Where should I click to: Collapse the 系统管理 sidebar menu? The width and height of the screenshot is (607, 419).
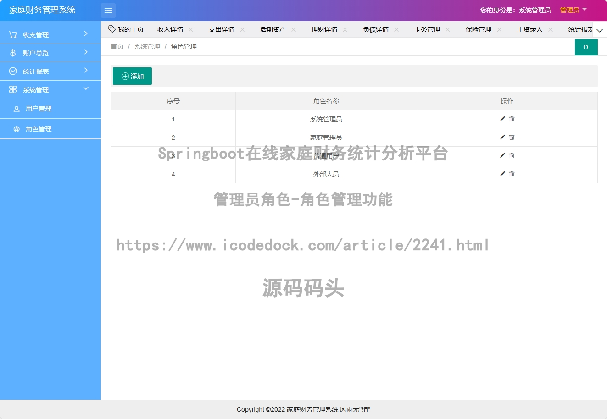pyautogui.click(x=86, y=88)
